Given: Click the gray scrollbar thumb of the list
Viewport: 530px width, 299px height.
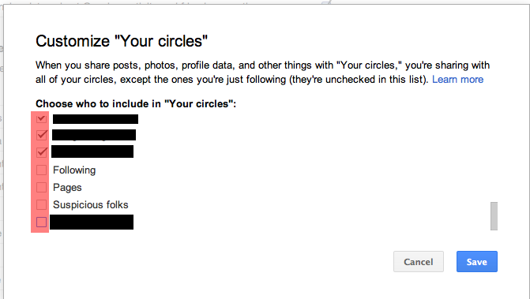Looking at the screenshot, I should pyautogui.click(x=494, y=216).
